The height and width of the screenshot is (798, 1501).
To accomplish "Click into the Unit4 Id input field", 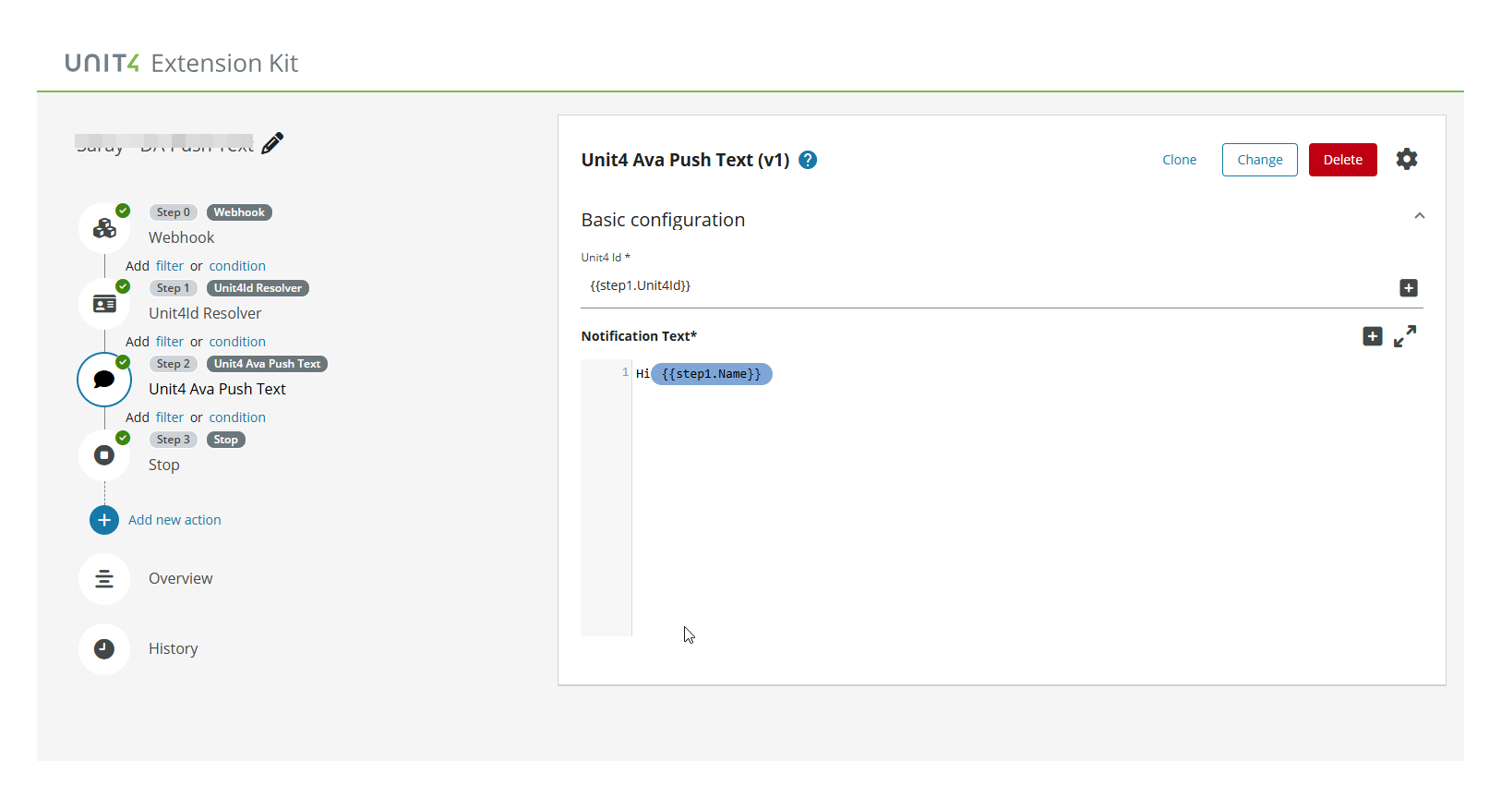I will [988, 286].
